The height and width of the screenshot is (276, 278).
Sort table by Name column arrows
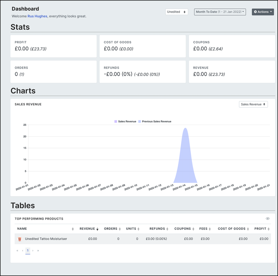(73, 229)
